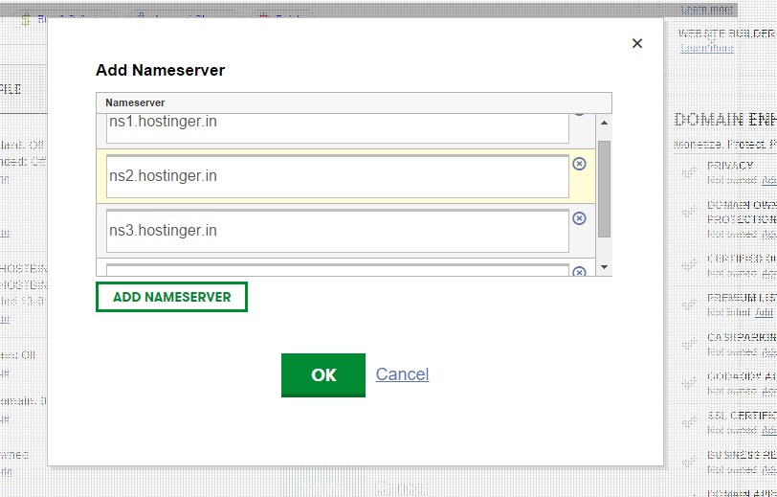Remove the ns2.hostinger.in nameserver entry

(579, 164)
